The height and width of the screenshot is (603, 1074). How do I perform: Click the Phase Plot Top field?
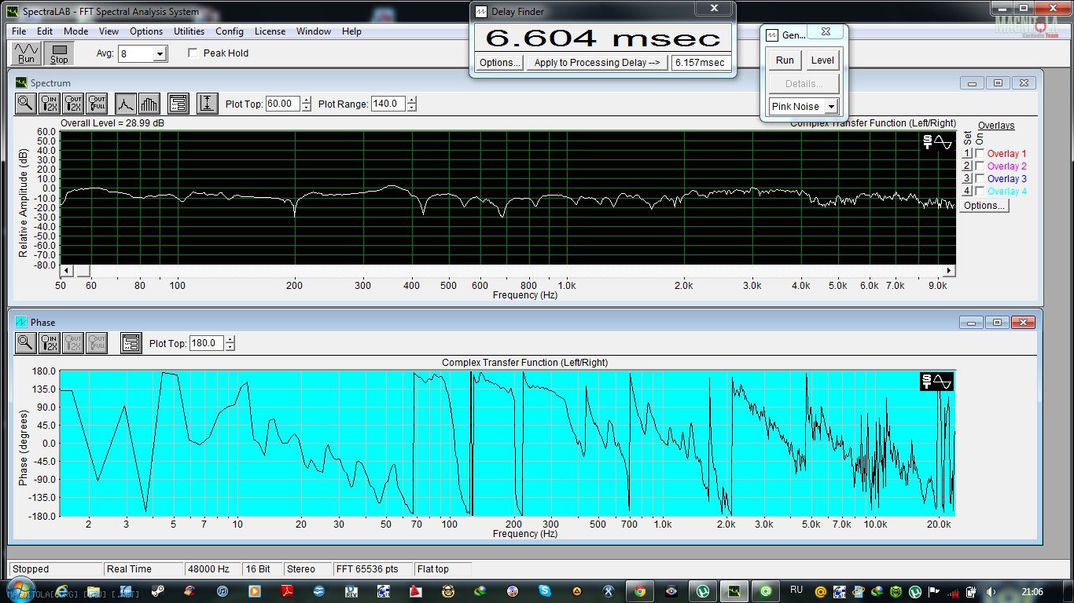coord(207,343)
